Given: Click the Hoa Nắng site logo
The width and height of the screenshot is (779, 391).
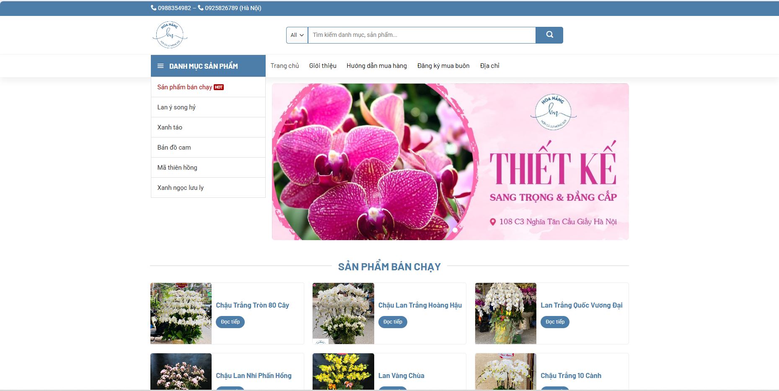Looking at the screenshot, I should 170,35.
